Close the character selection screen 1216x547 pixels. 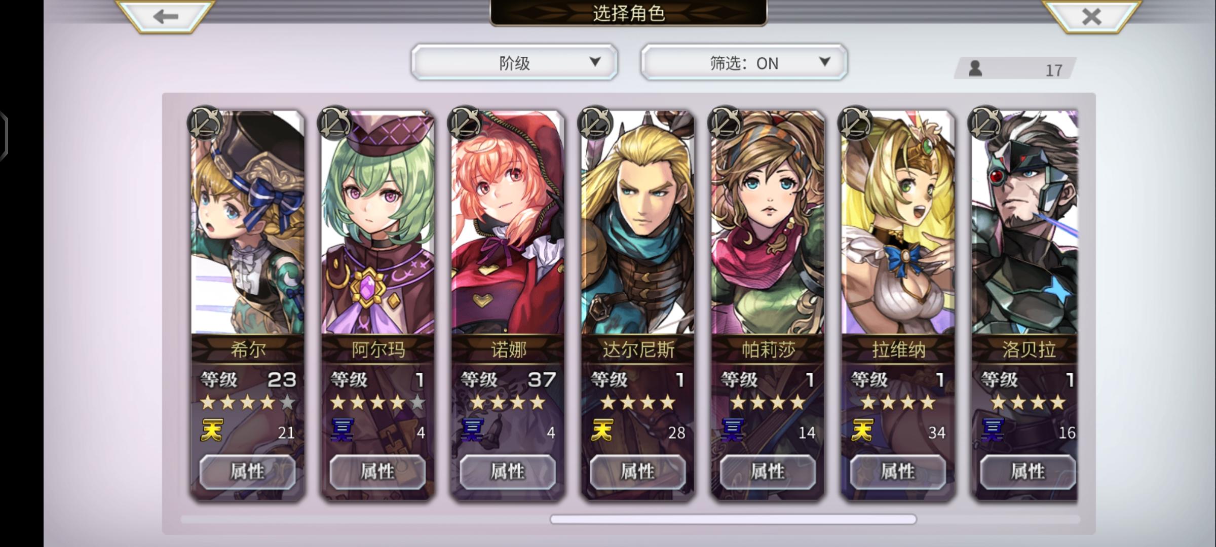click(x=1091, y=16)
